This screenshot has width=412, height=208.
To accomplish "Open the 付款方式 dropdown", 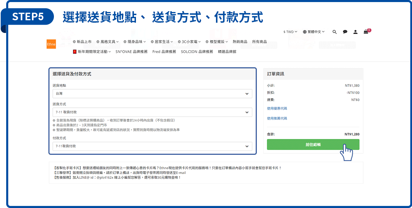I will (x=152, y=146).
